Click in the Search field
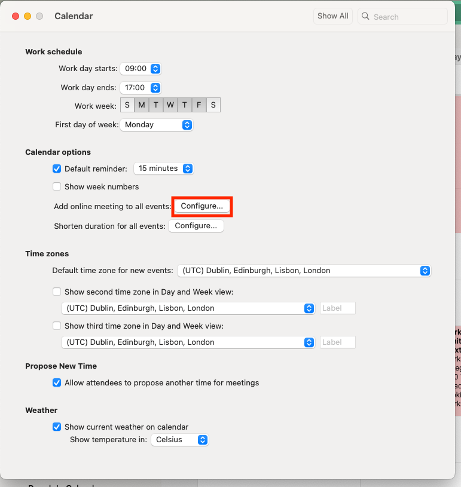 [407, 17]
